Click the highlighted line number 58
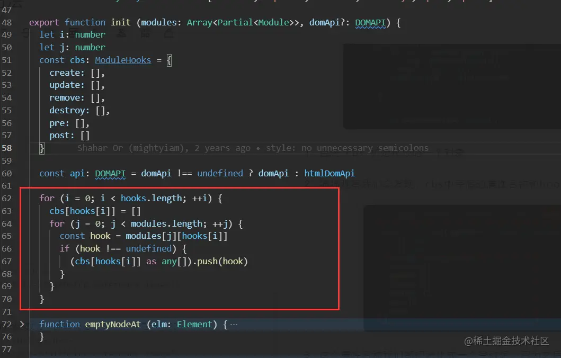Image resolution: width=561 pixels, height=358 pixels. point(7,148)
